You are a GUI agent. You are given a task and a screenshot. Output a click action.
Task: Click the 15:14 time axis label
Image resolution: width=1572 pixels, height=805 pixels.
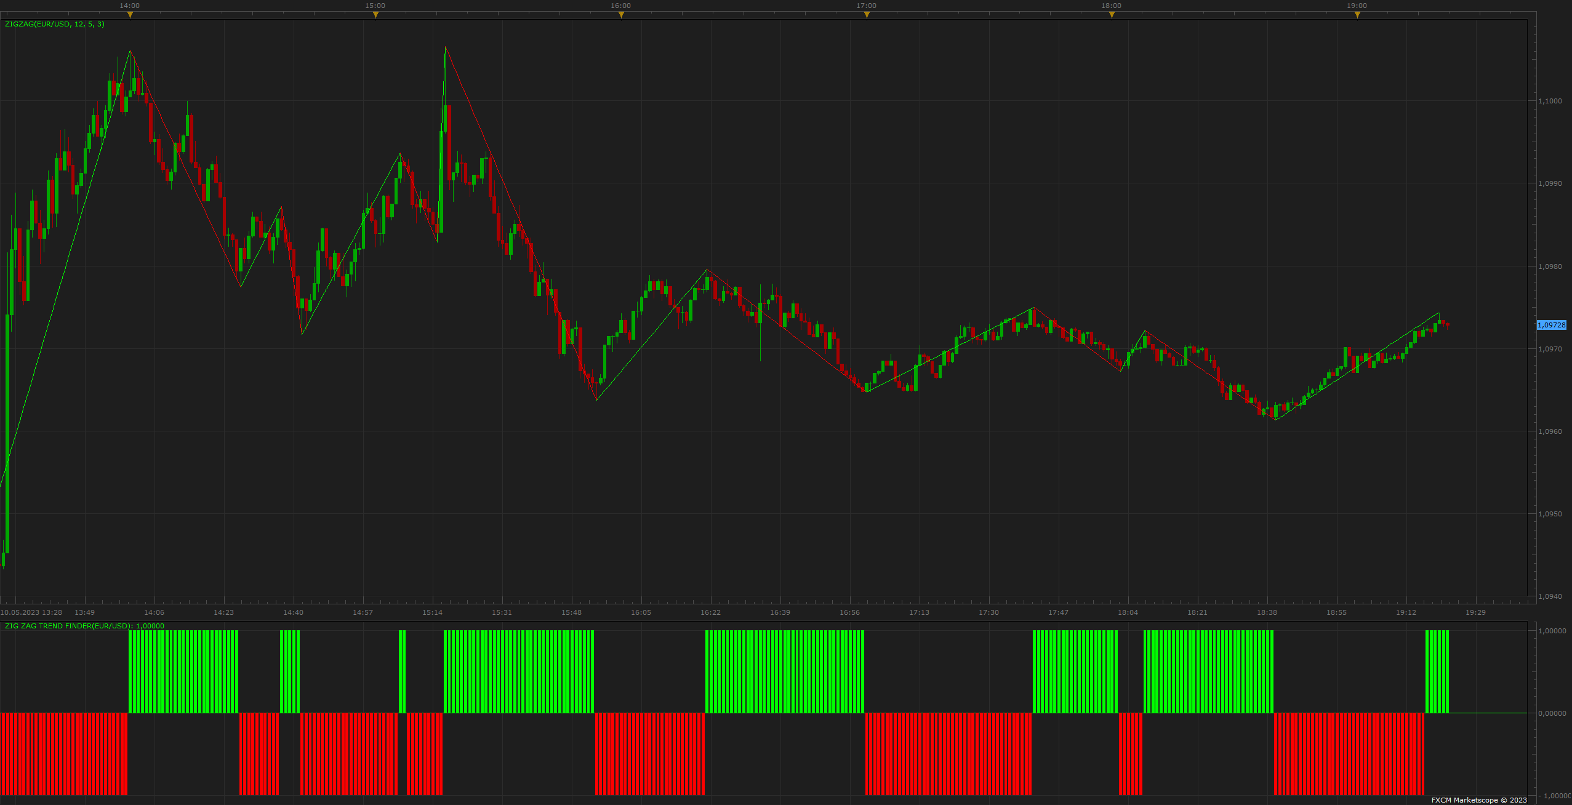click(x=432, y=612)
